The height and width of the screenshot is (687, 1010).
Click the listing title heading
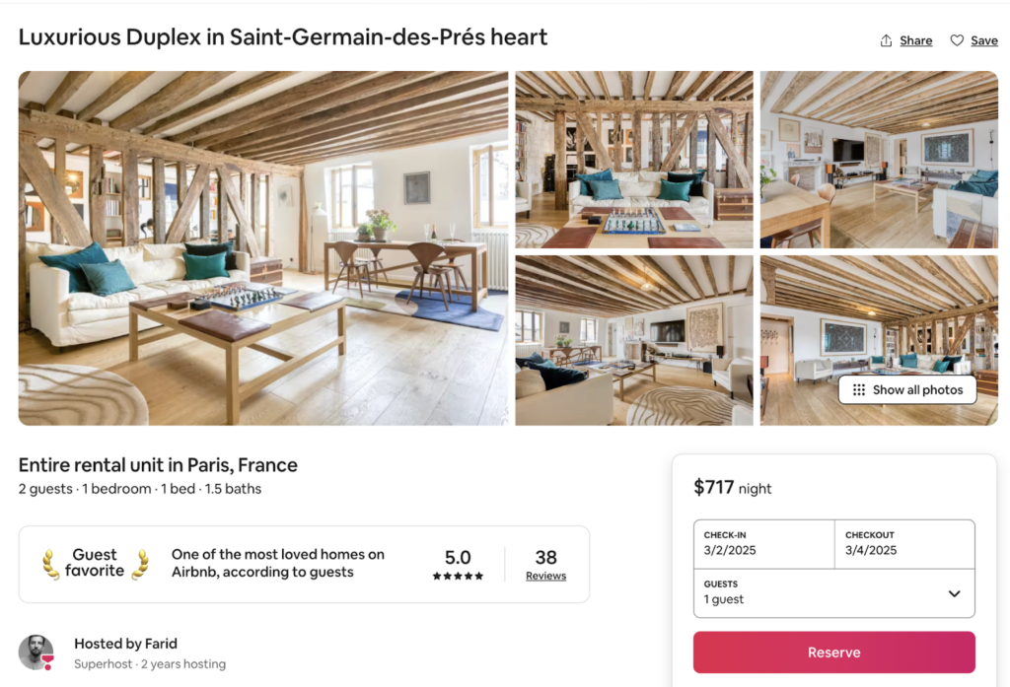tap(282, 36)
